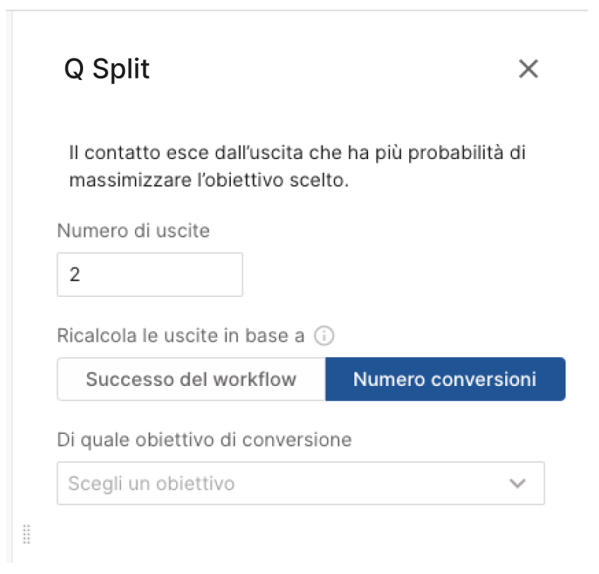Click the description text about massimizzare l'obiettivo
The height and width of the screenshot is (574, 599).
(297, 166)
